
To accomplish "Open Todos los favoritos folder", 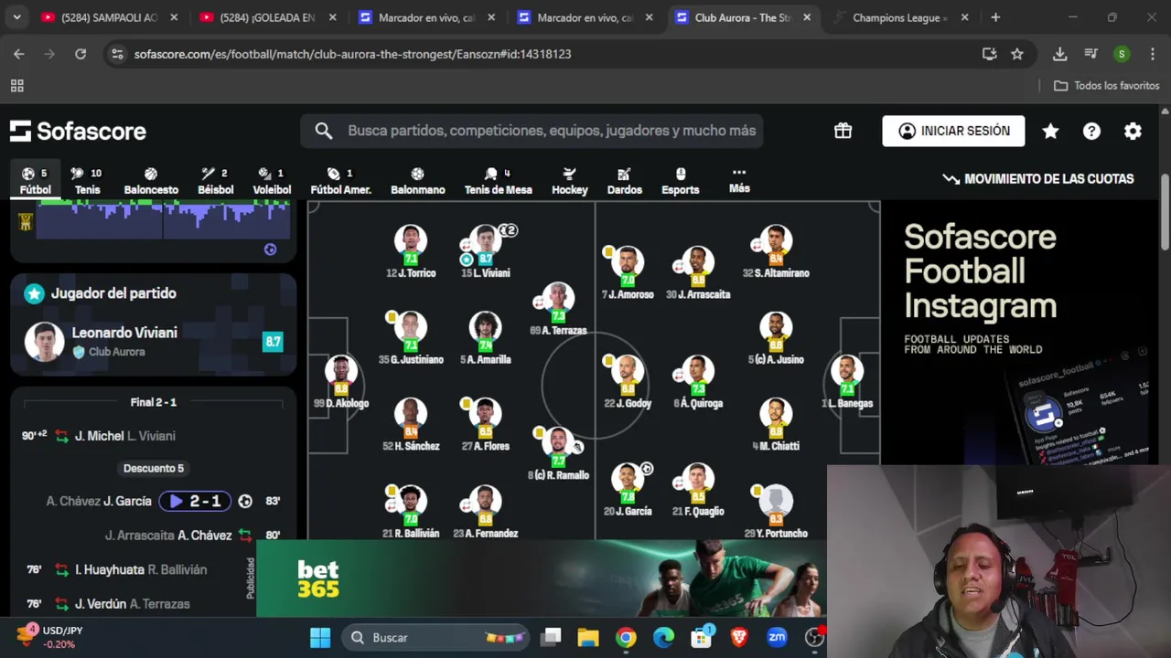I will point(1106,86).
